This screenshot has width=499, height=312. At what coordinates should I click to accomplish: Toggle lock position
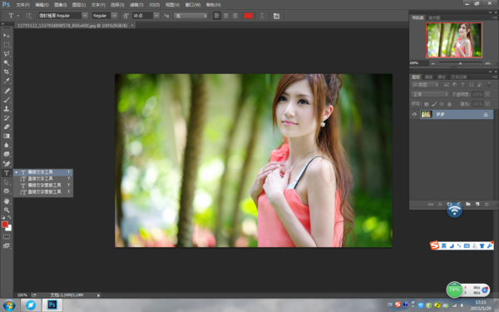[442, 104]
